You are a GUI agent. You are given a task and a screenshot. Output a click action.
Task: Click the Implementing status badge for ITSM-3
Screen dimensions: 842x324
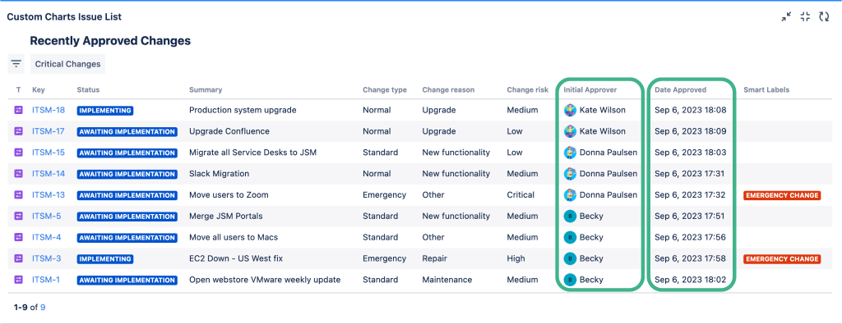(x=105, y=259)
